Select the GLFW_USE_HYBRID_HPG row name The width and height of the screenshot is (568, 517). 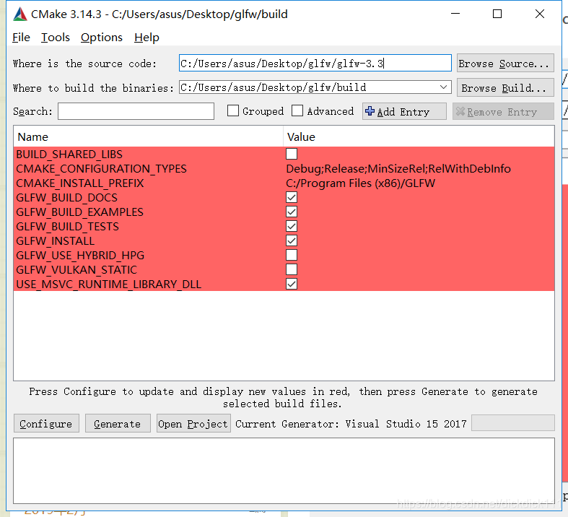[x=80, y=256]
